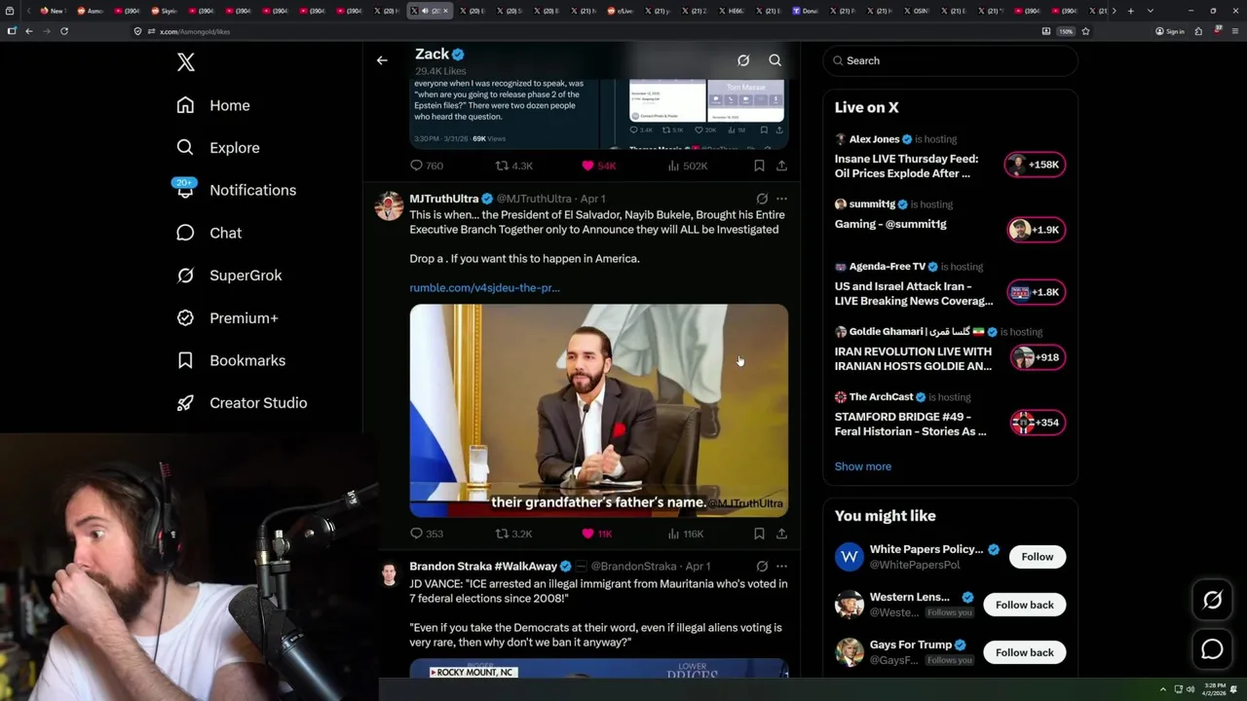Reply to the post with 760 comments
The image size is (1247, 701).
coord(426,166)
